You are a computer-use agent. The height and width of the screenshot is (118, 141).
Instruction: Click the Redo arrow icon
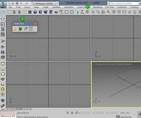pos(27,3)
